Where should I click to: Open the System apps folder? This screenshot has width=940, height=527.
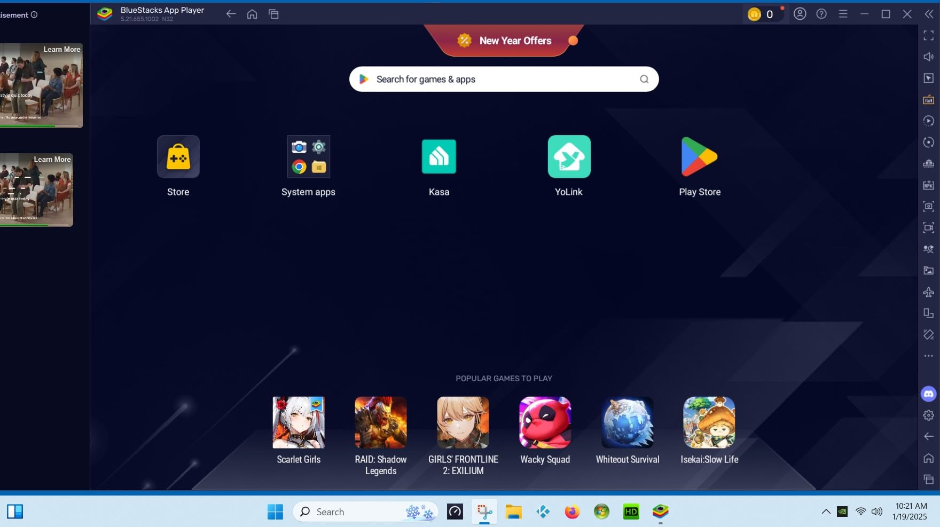point(309,156)
